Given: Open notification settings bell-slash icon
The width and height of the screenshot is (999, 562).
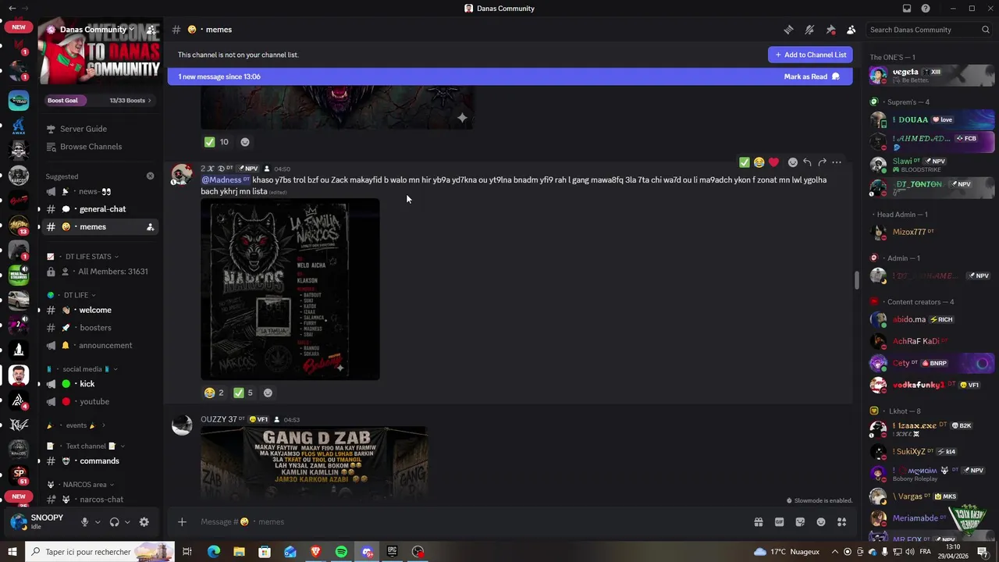Looking at the screenshot, I should click(809, 30).
